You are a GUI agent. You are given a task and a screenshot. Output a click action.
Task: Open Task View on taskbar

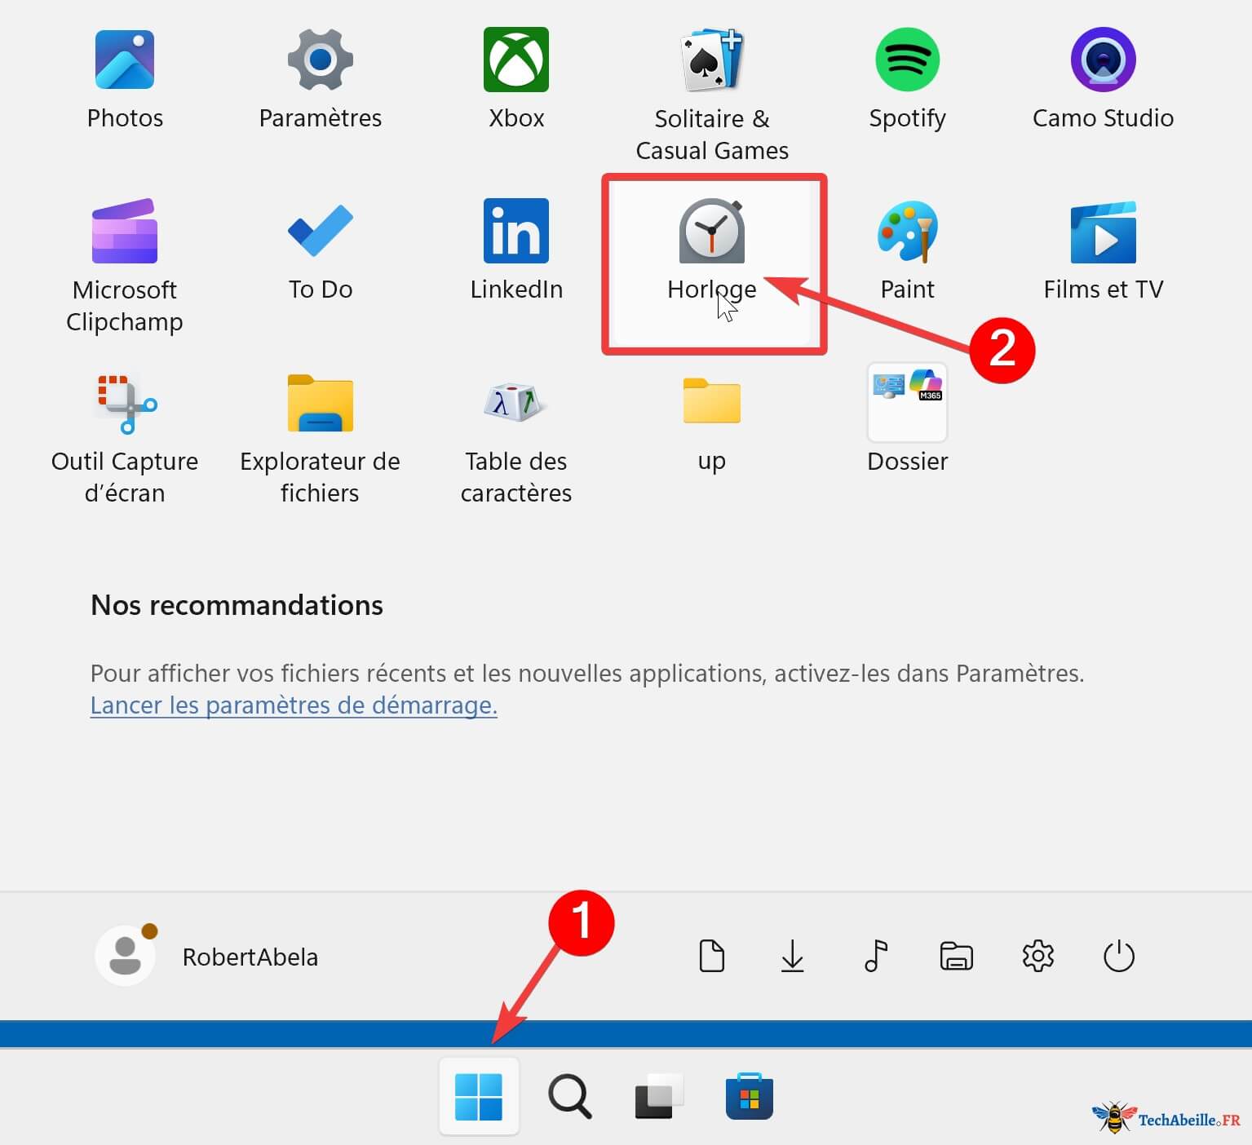(x=659, y=1096)
